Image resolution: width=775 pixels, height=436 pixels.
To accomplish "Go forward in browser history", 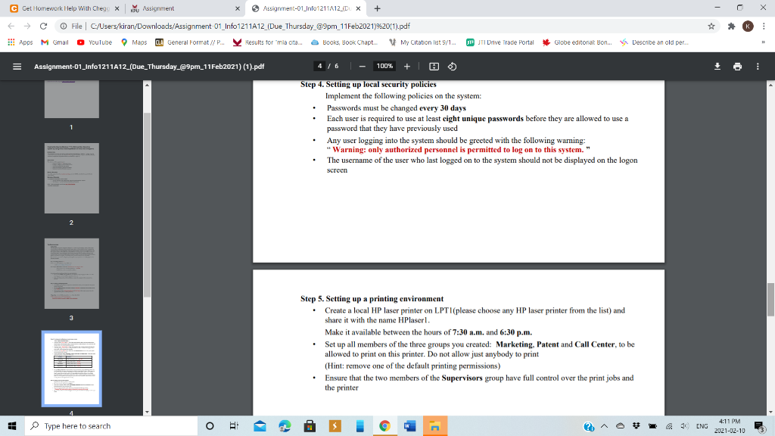I will (27, 26).
